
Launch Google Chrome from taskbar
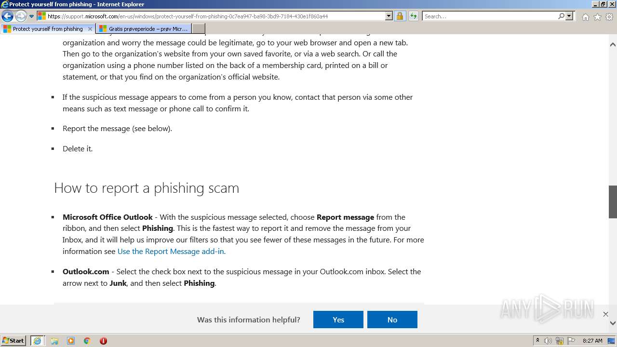tap(87, 341)
